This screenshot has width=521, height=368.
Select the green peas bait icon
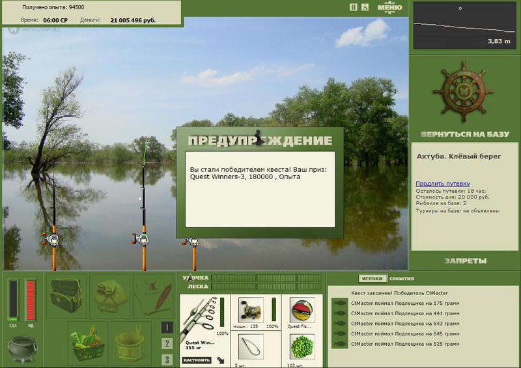(302, 347)
